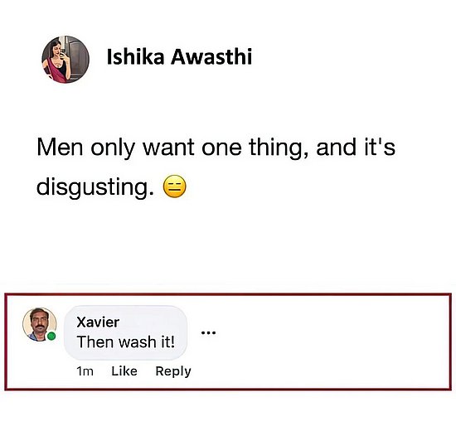The height and width of the screenshot is (426, 456).
Task: Click the word 'and' in the post
Action: coord(336,147)
